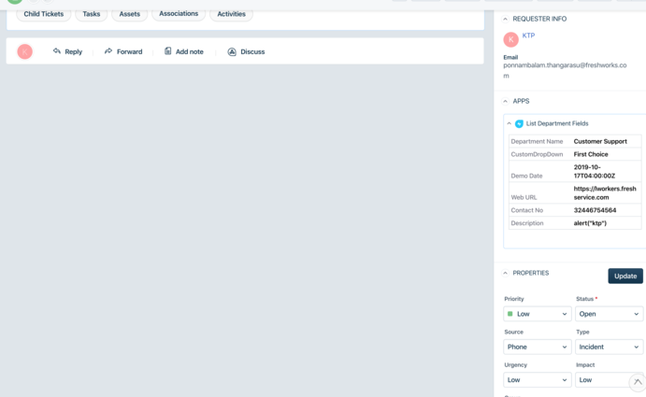Click the pink K avatar beside Reply
Screen dimensions: 646x397
click(24, 51)
